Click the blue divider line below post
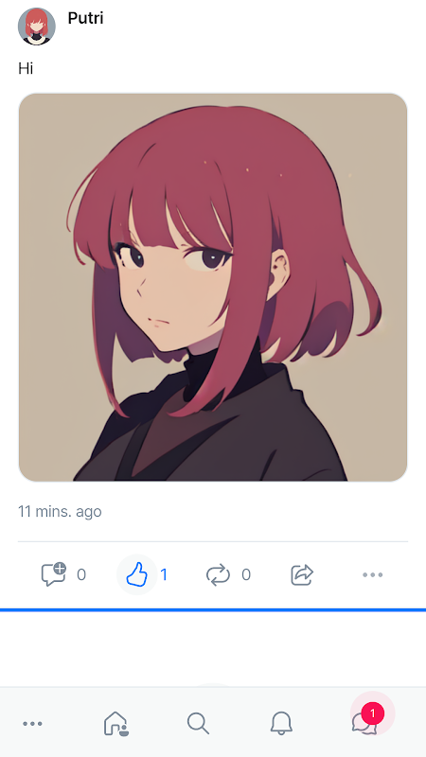This screenshot has width=426, height=757. pyautogui.click(x=213, y=610)
